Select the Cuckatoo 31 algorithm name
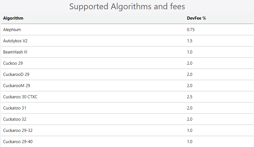Screen dimensions: 254x147 15,108
